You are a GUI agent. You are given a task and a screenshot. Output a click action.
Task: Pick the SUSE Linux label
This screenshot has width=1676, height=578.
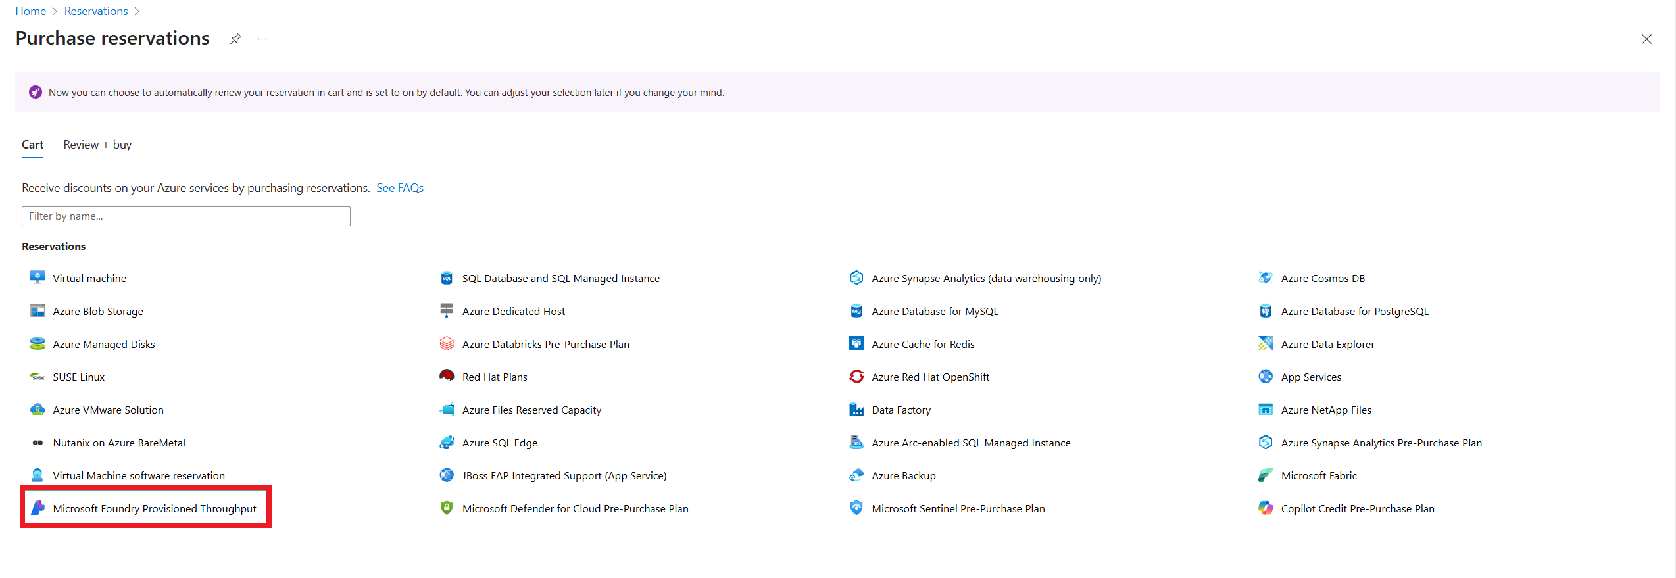click(79, 377)
